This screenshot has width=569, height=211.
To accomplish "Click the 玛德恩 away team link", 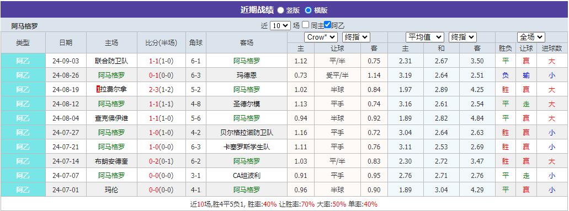I will coord(246,75).
